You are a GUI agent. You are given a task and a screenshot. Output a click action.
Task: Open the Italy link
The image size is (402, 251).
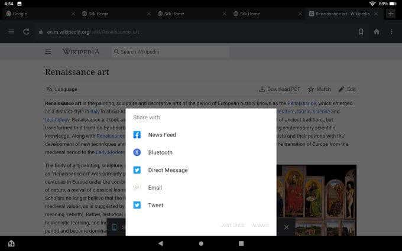pyautogui.click(x=95, y=112)
